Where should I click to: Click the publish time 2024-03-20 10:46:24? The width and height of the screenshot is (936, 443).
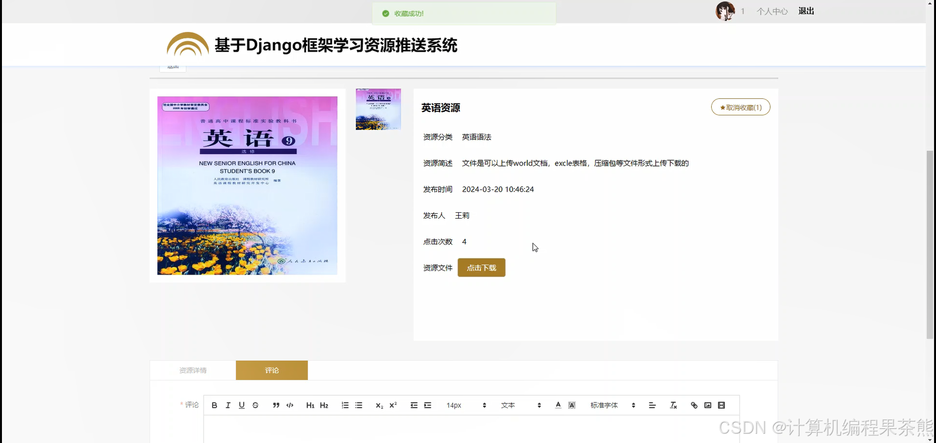click(x=498, y=189)
